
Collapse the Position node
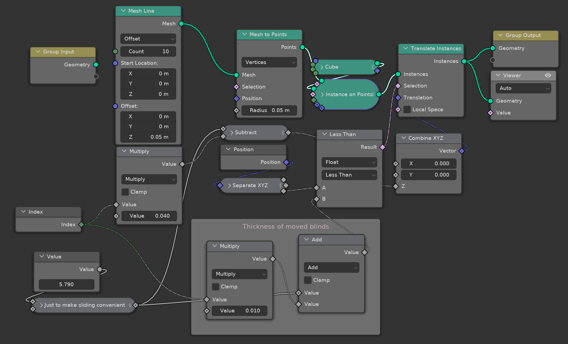(228, 149)
